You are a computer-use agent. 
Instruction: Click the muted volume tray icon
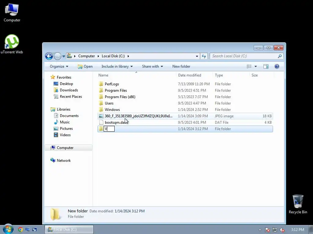click(282, 230)
